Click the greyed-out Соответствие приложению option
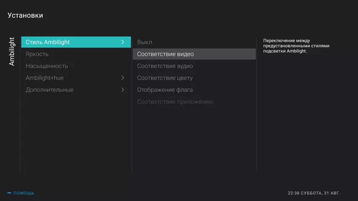 tap(175, 102)
